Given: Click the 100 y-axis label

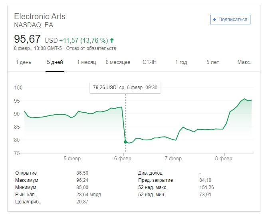Looking at the screenshot, I should pos(18,88).
